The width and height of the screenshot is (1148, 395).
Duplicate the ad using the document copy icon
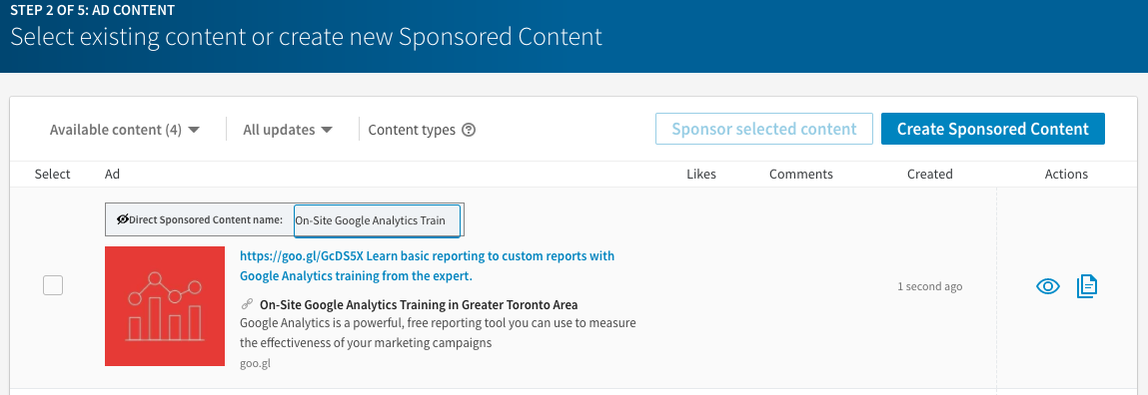pyautogui.click(x=1087, y=286)
